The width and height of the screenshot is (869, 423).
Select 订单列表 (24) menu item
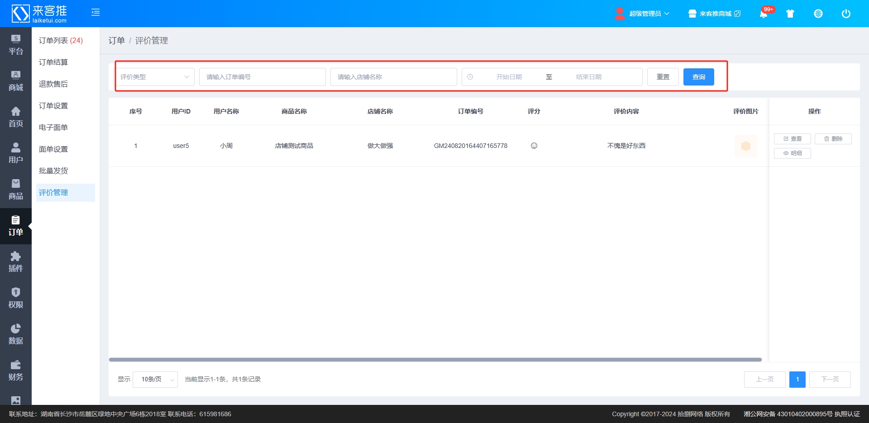[x=61, y=41]
